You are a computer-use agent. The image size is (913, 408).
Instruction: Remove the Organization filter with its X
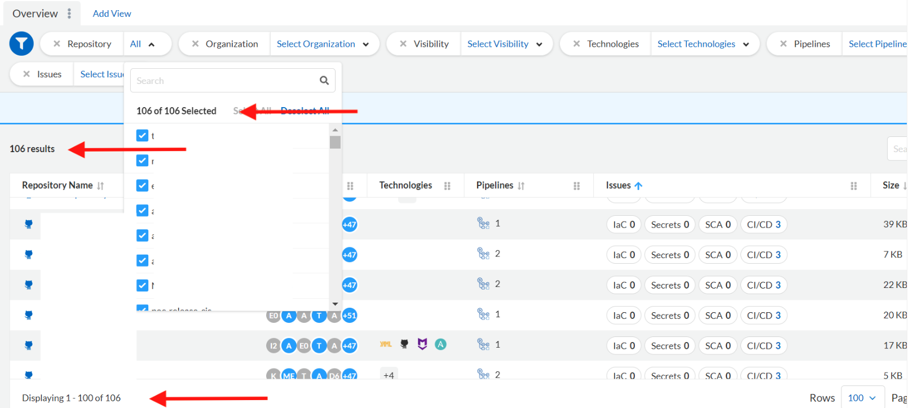[195, 43]
